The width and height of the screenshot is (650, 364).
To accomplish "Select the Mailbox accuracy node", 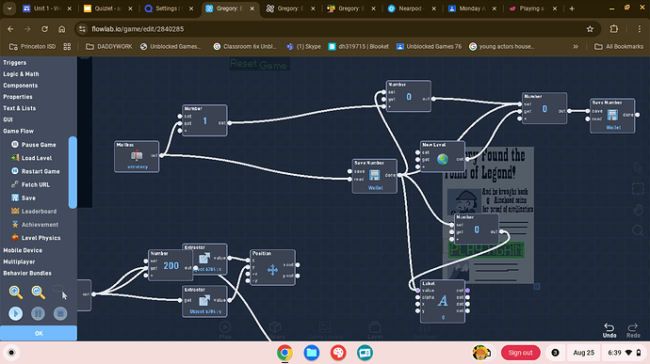I will 137,156.
